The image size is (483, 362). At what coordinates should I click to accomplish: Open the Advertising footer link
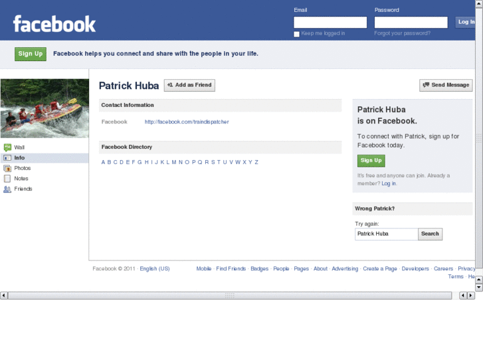(345, 268)
